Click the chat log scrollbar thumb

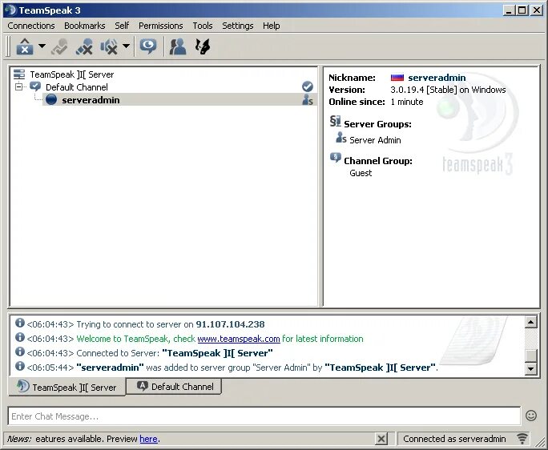click(531, 356)
